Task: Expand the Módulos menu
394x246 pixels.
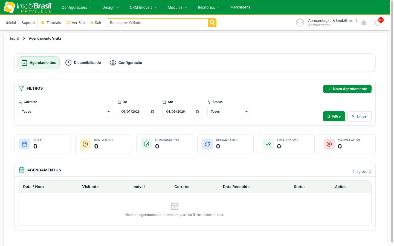Action: tap(178, 7)
